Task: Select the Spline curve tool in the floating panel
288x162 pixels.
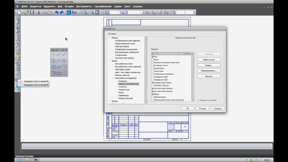Action: [x=59, y=67]
